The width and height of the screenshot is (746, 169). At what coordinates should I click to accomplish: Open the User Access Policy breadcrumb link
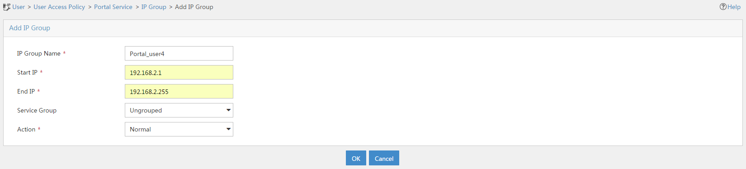pyautogui.click(x=59, y=7)
